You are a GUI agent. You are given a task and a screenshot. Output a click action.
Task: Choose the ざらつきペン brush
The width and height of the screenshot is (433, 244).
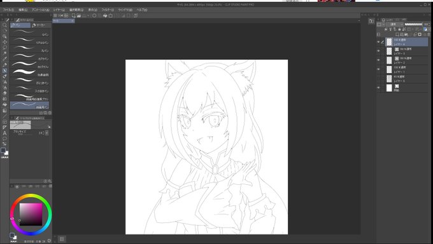(30, 81)
